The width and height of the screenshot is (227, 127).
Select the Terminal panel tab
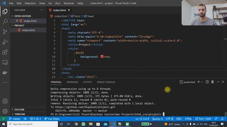point(56,82)
